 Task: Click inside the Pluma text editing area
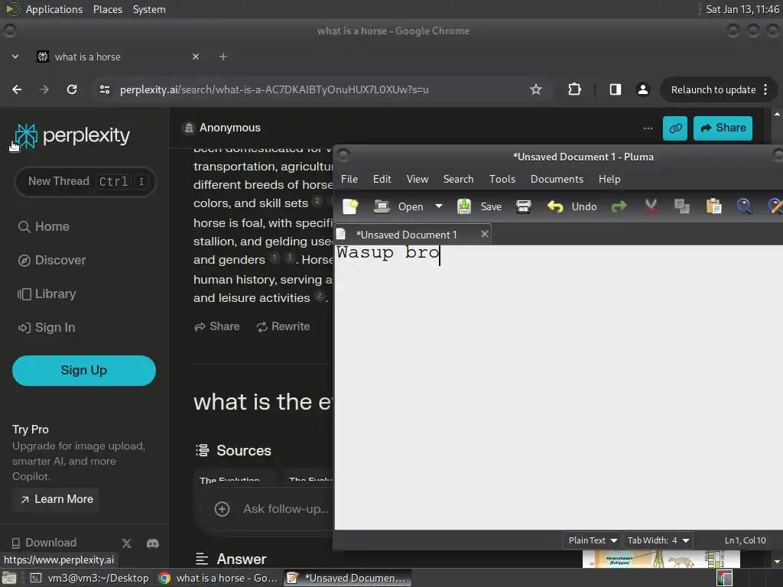558,387
